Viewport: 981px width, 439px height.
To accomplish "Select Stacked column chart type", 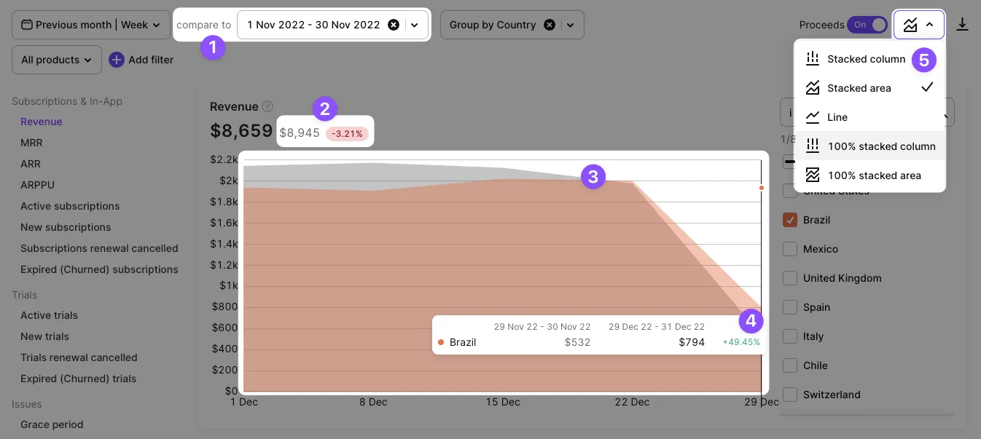I will click(x=866, y=59).
